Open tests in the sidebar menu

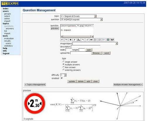(x=5, y=36)
